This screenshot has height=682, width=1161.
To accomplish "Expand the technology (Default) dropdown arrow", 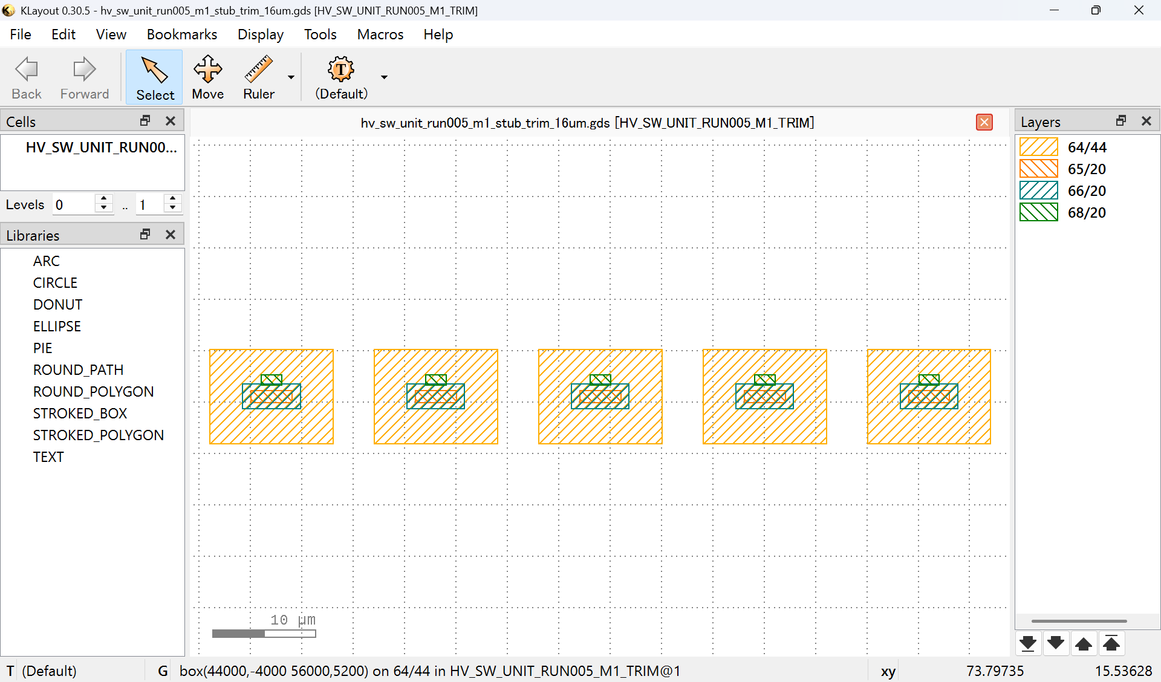I will pos(384,77).
